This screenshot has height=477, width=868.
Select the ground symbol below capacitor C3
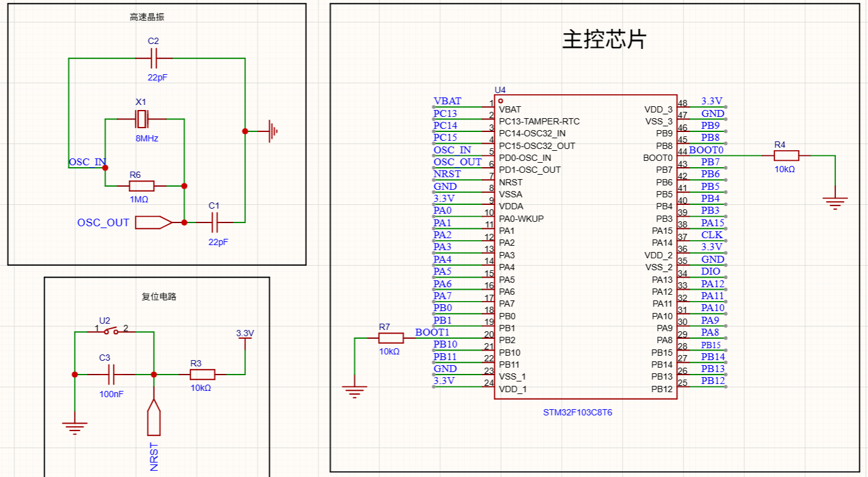[75, 427]
